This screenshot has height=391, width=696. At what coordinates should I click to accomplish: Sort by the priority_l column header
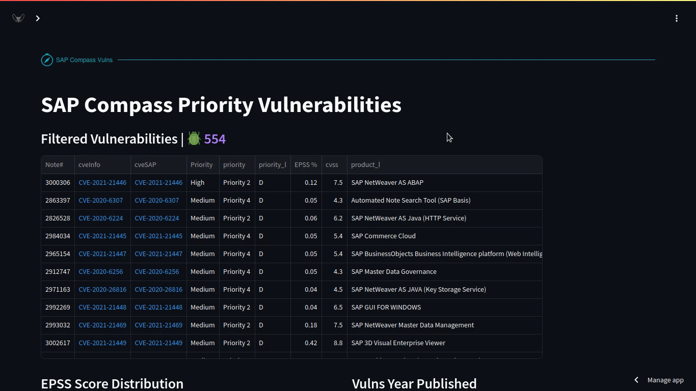[273, 165]
